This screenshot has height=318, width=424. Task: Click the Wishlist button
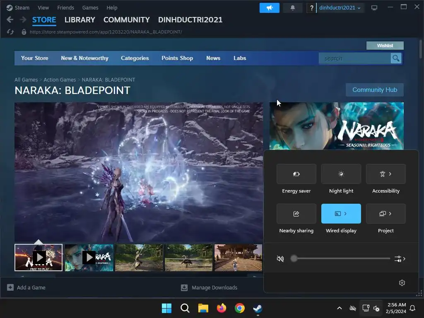pyautogui.click(x=385, y=46)
